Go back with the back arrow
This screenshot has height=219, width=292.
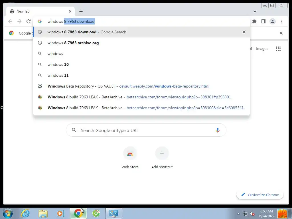click(x=10, y=21)
